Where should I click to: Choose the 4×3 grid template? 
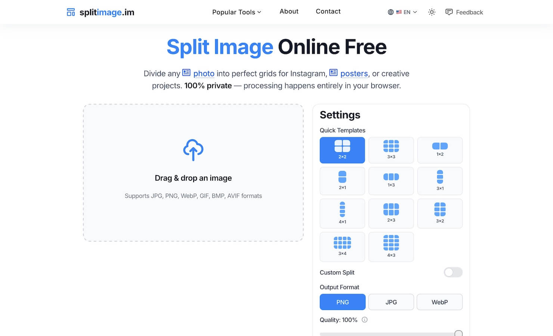click(x=391, y=247)
